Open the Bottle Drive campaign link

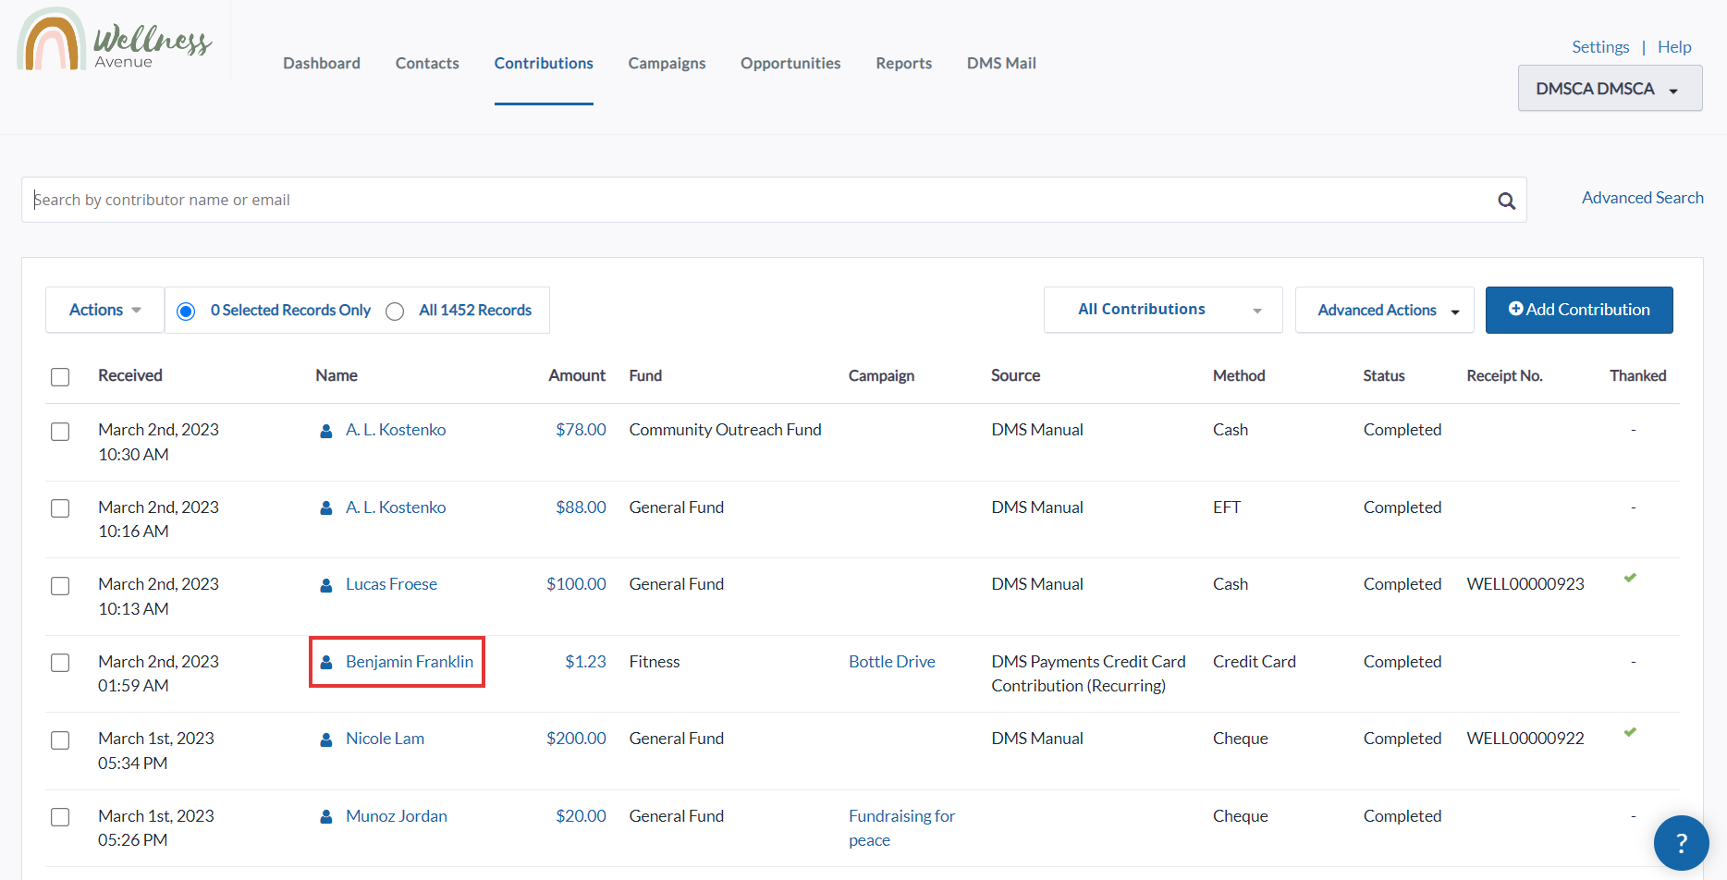[892, 662]
